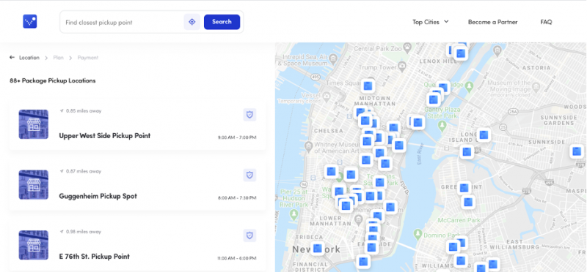The image size is (587, 272).
Task: Open the E 76th St. Pickup Point listing
Action: [x=137, y=246]
